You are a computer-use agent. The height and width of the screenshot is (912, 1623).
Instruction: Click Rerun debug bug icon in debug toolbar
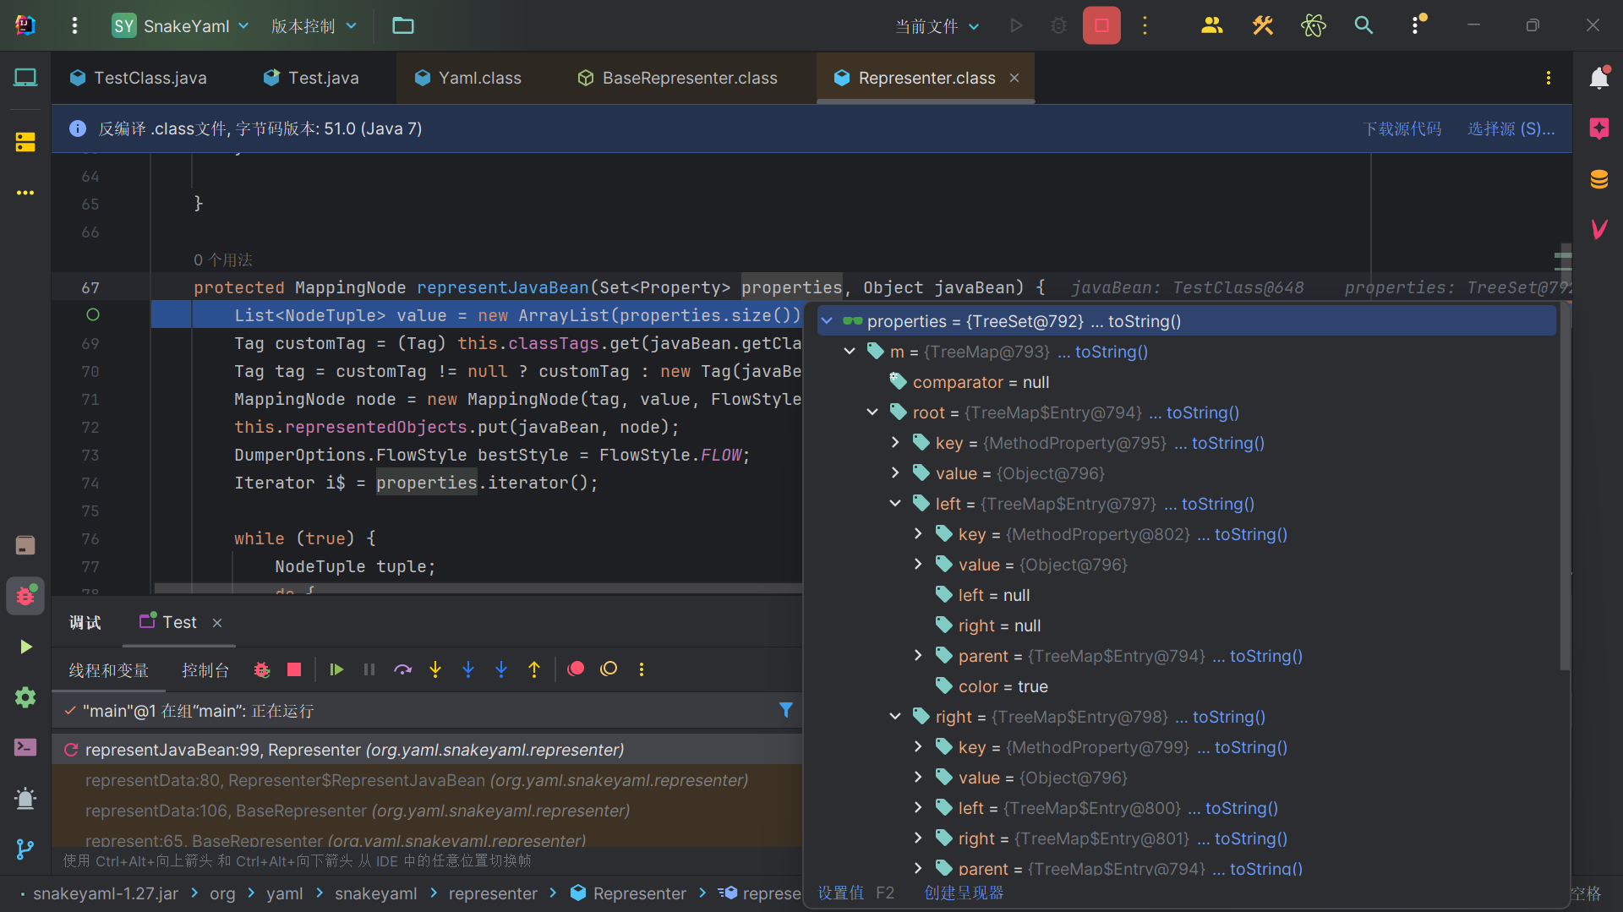pyautogui.click(x=262, y=669)
